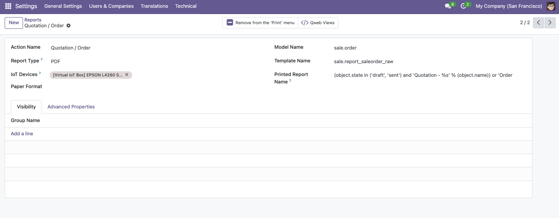Click Remove from the 'Print' menu button
Viewport: 559px width, 218px height.
tap(260, 23)
